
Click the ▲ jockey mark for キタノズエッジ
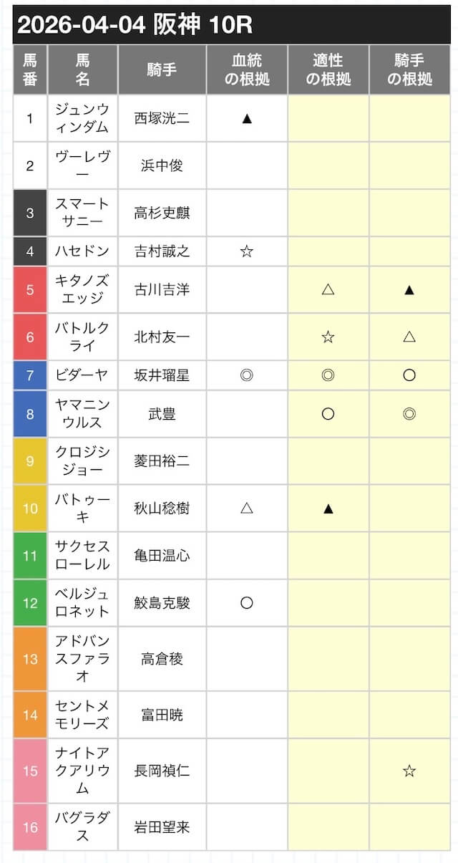pos(409,290)
